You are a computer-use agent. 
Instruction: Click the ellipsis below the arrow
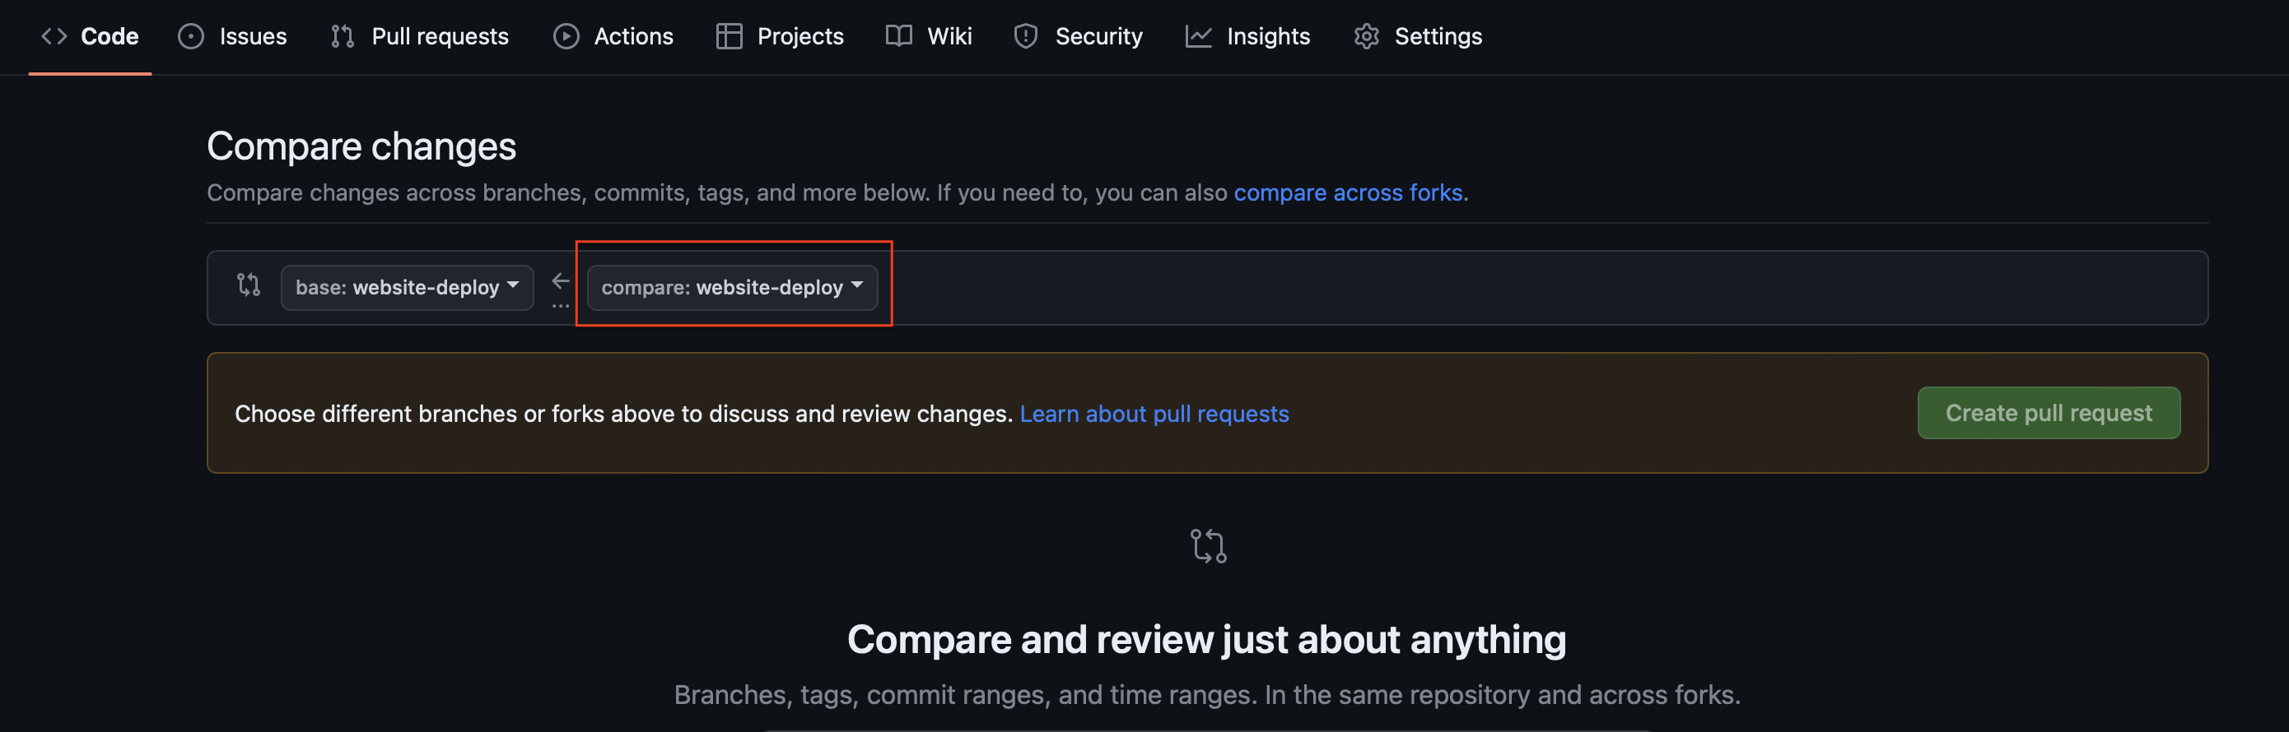pyautogui.click(x=561, y=306)
